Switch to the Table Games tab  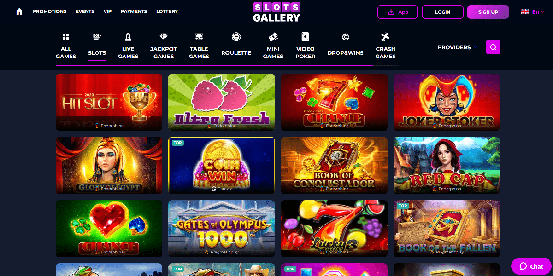click(x=199, y=46)
